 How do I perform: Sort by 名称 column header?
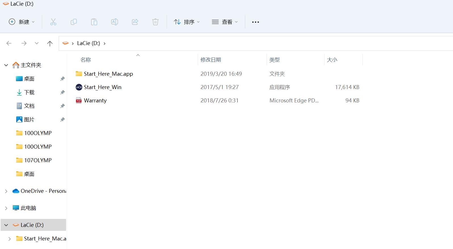coord(86,60)
